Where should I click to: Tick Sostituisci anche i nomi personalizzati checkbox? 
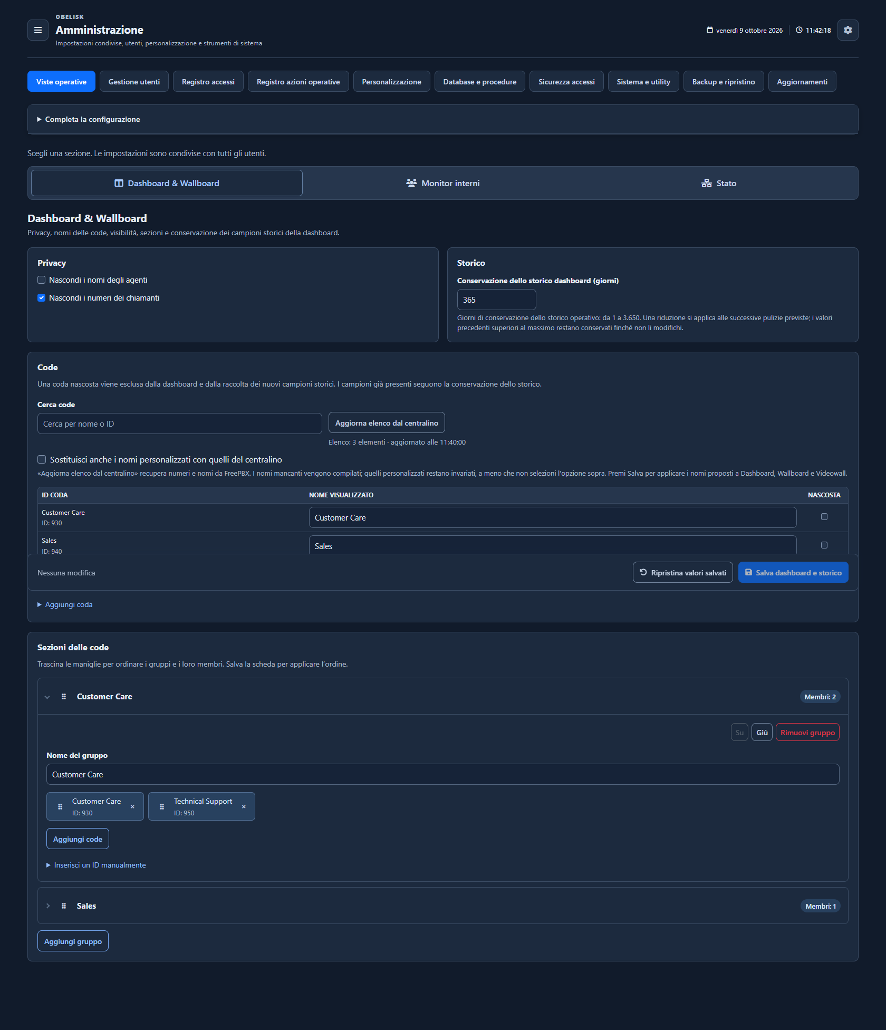[42, 460]
